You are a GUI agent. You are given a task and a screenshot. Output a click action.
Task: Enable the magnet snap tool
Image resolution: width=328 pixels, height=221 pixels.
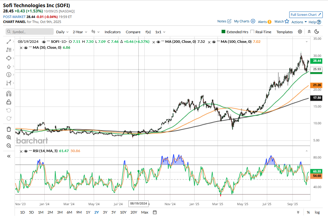click(9, 94)
